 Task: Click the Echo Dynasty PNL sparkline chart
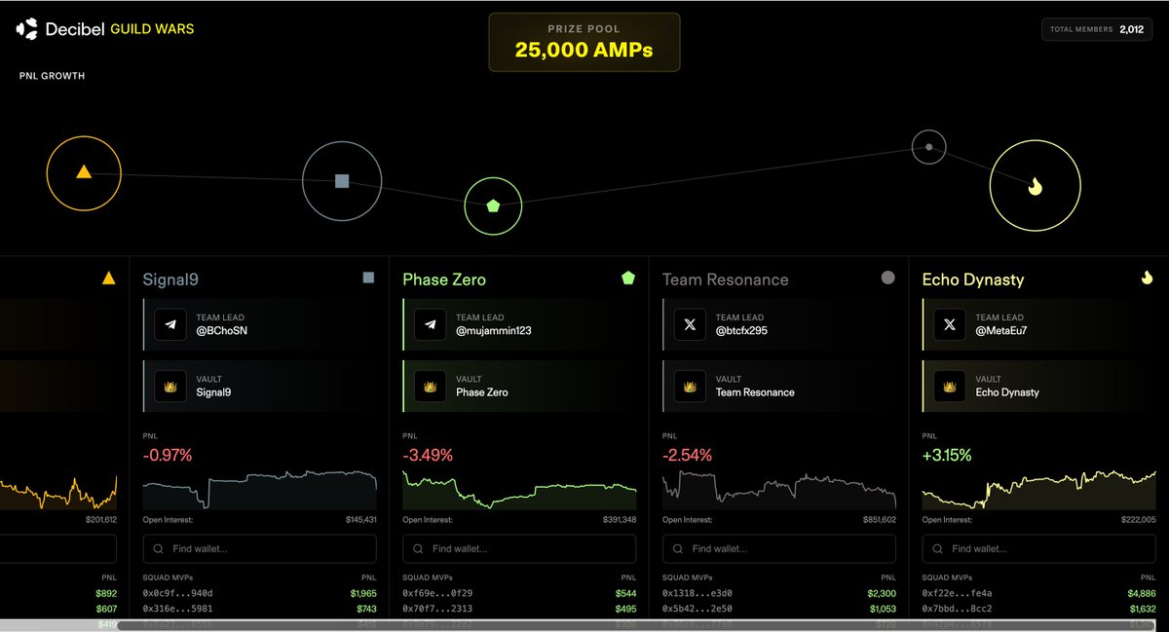[x=1039, y=489]
